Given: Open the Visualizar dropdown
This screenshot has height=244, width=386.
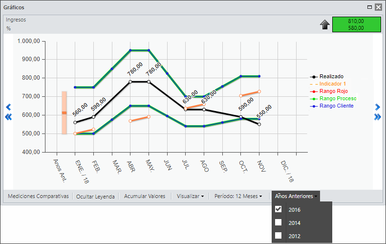Looking at the screenshot, I should 190,196.
